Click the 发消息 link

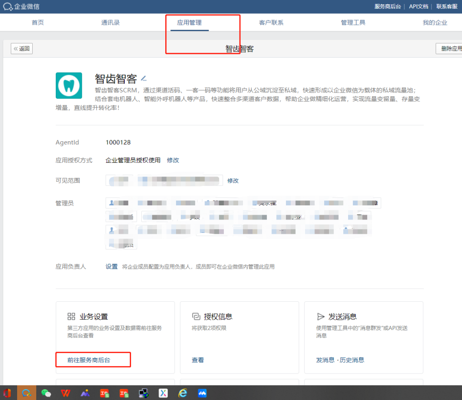pyautogui.click(x=325, y=360)
